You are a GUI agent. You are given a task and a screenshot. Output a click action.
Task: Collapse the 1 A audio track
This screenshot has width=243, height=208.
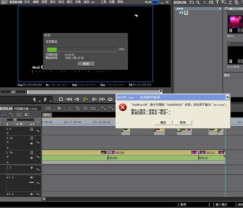[x=8, y=177]
